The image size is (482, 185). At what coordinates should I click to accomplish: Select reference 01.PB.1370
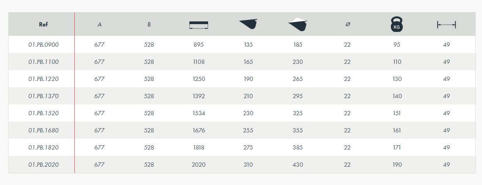(x=43, y=96)
